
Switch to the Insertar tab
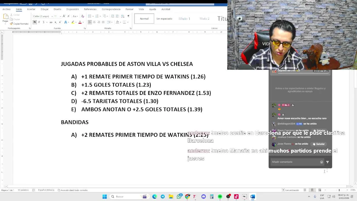pos(31,9)
